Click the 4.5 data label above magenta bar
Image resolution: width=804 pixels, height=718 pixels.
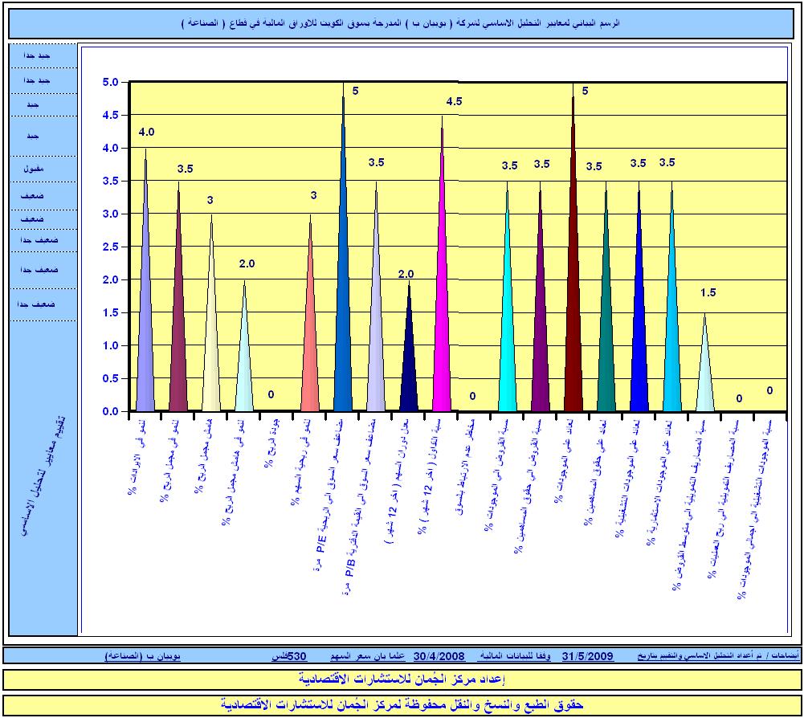pos(454,101)
